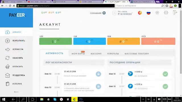The width and height of the screenshot is (182, 102).
Task: Open Обменять in sidebar
Action: point(18,58)
